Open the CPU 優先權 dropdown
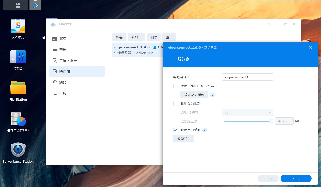Screen dimensions: 321x187 [247, 112]
